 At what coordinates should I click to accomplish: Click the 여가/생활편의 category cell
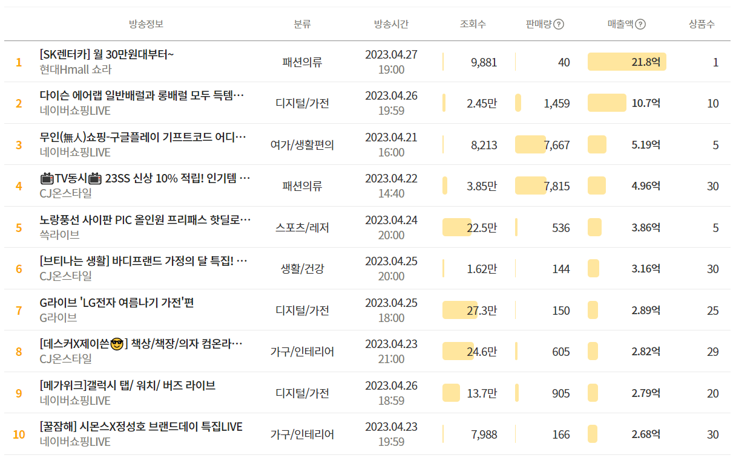pos(302,144)
